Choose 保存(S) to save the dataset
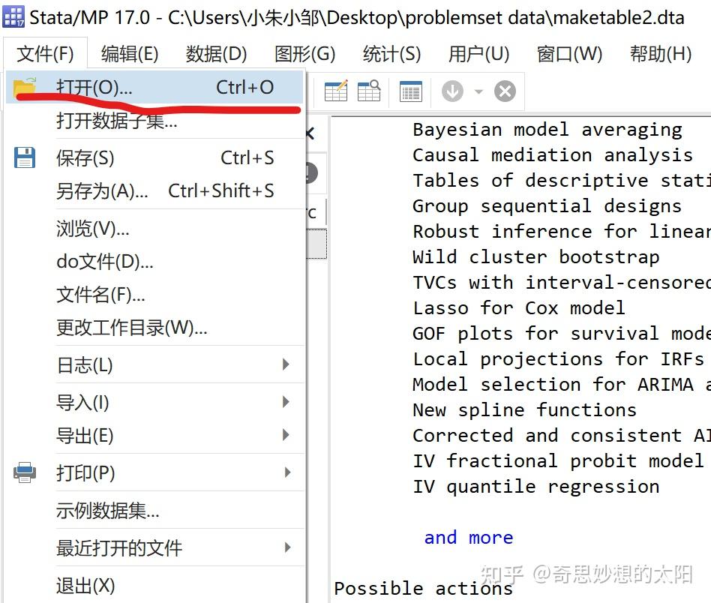Viewport: 711px width, 603px height. click(x=154, y=158)
